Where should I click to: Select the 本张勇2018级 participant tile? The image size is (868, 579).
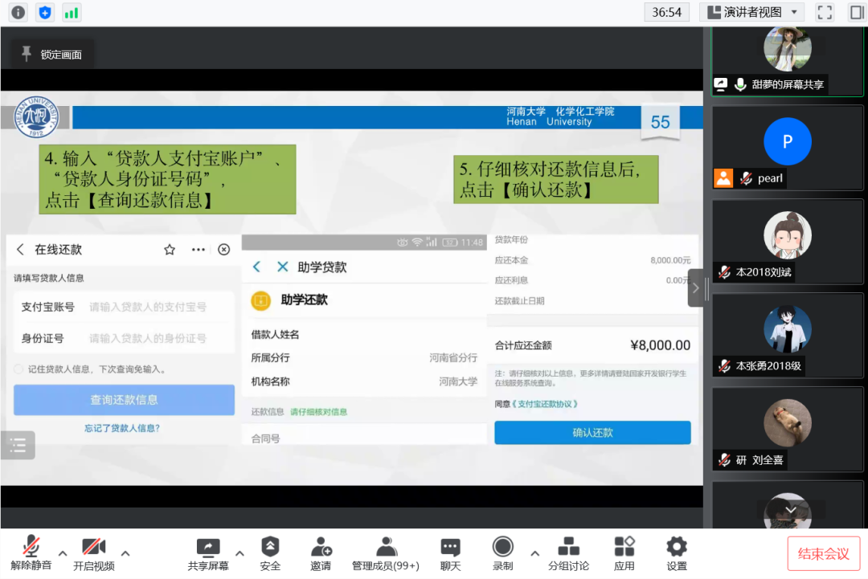point(787,336)
